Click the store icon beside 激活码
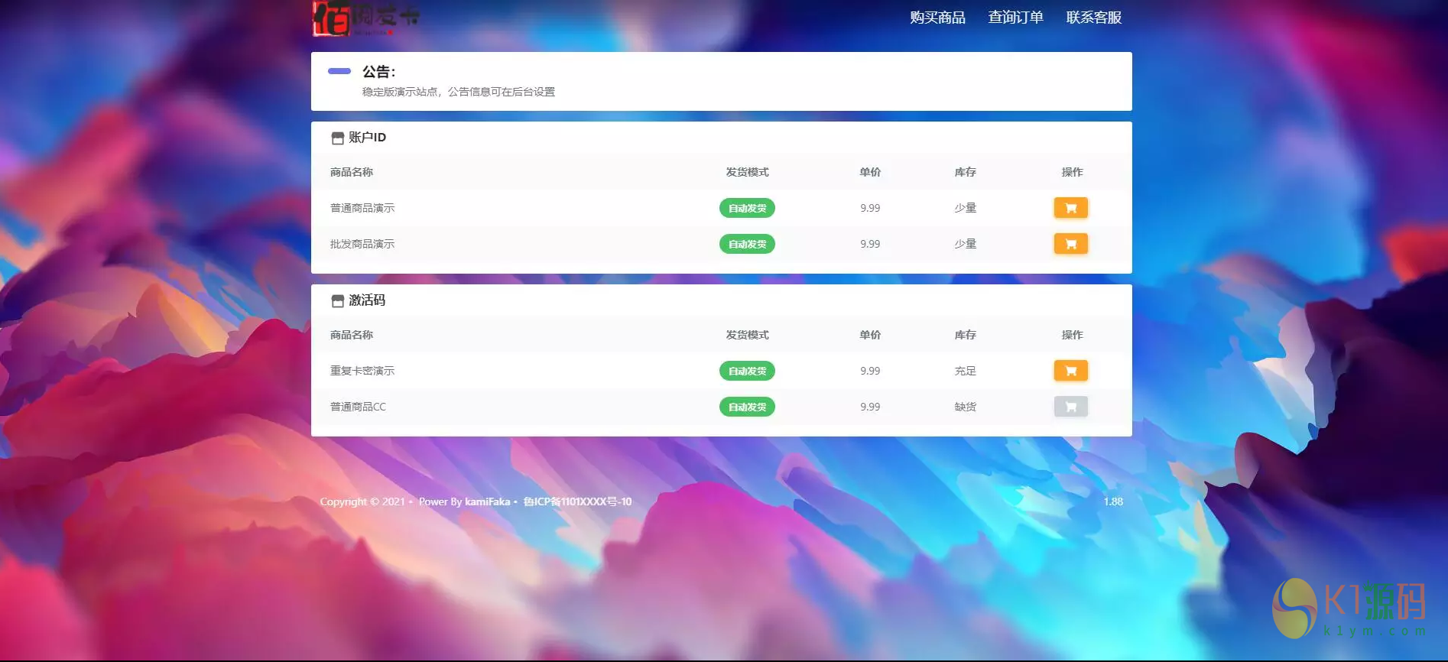The image size is (1448, 662). (337, 301)
